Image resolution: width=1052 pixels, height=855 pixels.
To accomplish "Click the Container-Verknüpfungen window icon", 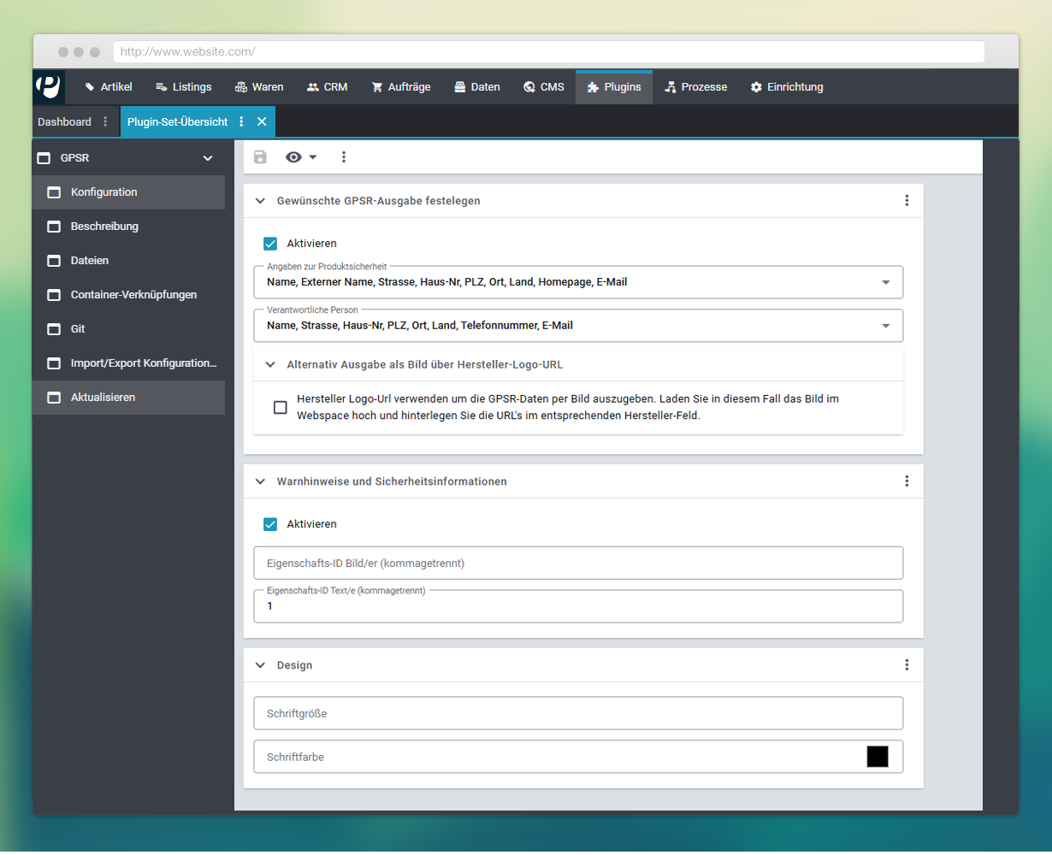I will coord(54,295).
